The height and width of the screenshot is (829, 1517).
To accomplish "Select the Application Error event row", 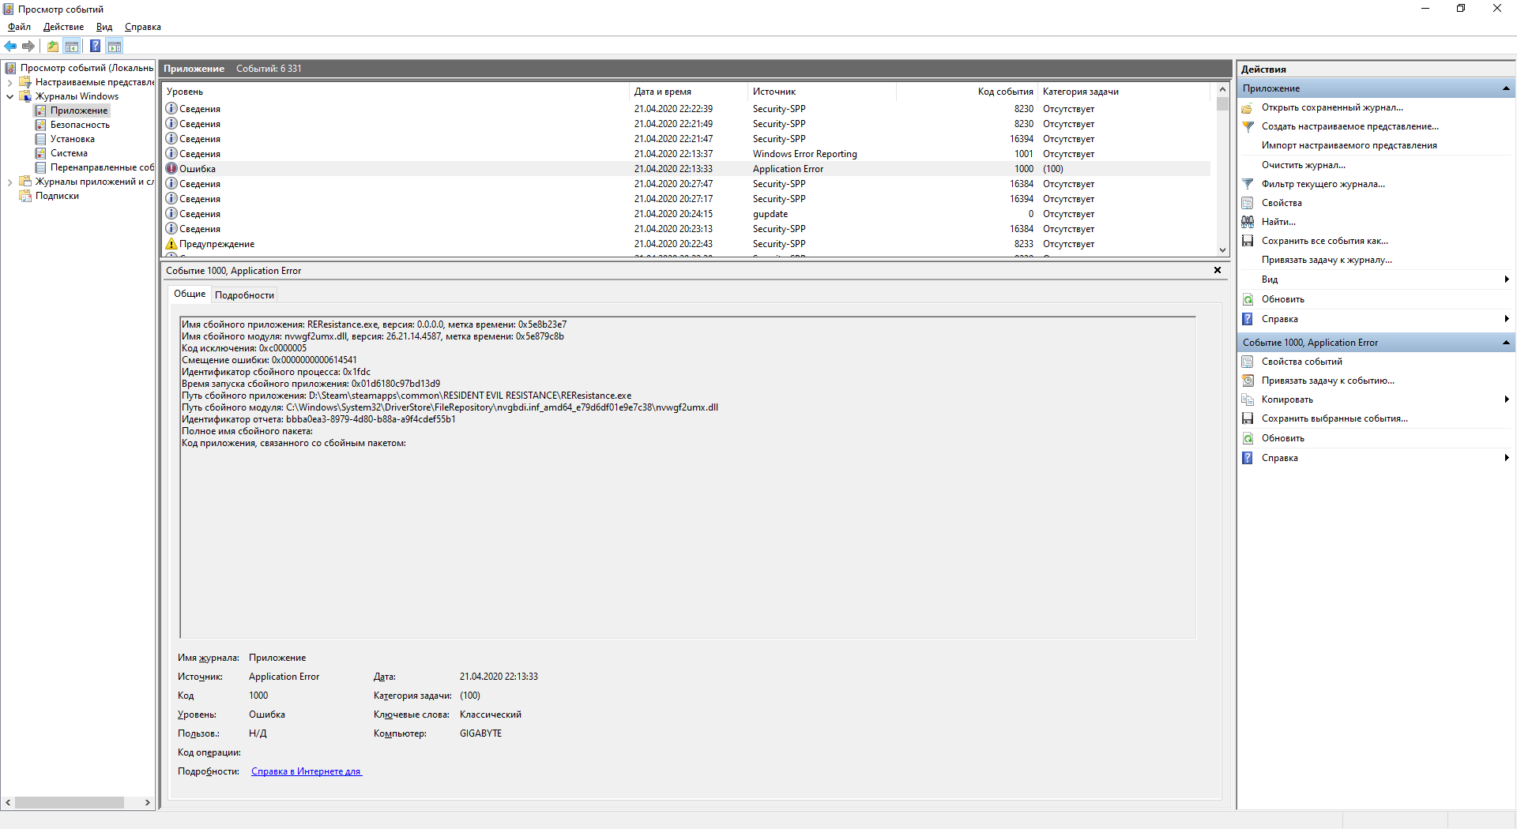I will pyautogui.click(x=687, y=169).
